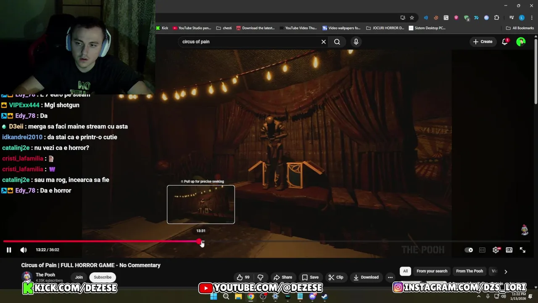Open 'Download the latest...' bookmark
The image size is (538, 303).
[256, 28]
